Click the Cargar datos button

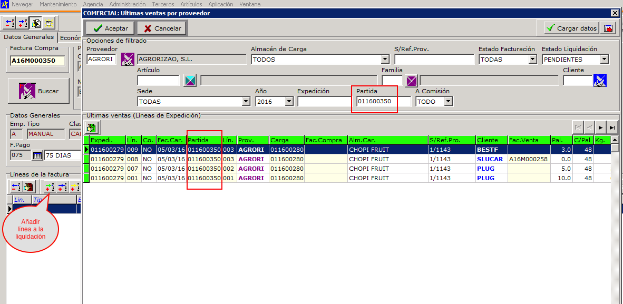[571, 28]
